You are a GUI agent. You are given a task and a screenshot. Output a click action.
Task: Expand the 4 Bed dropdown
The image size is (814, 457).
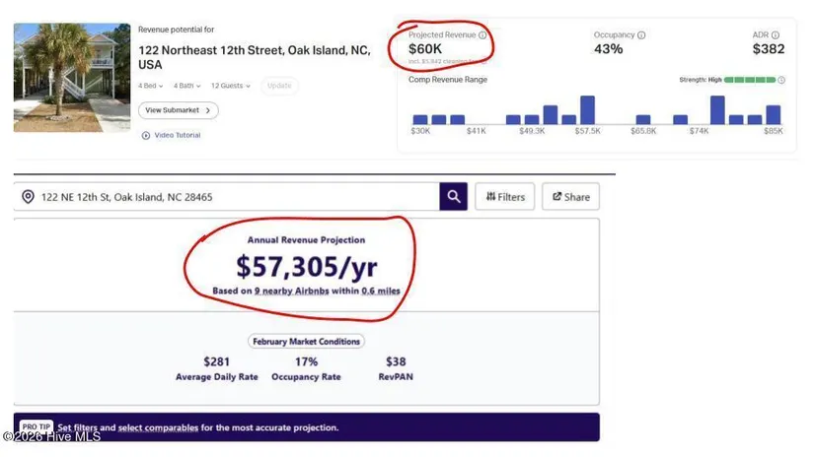(x=152, y=86)
